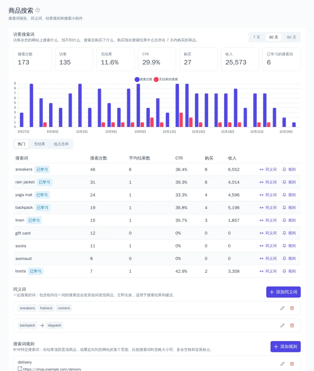
Task: Edit the delivery search rule
Action: click(x=282, y=364)
